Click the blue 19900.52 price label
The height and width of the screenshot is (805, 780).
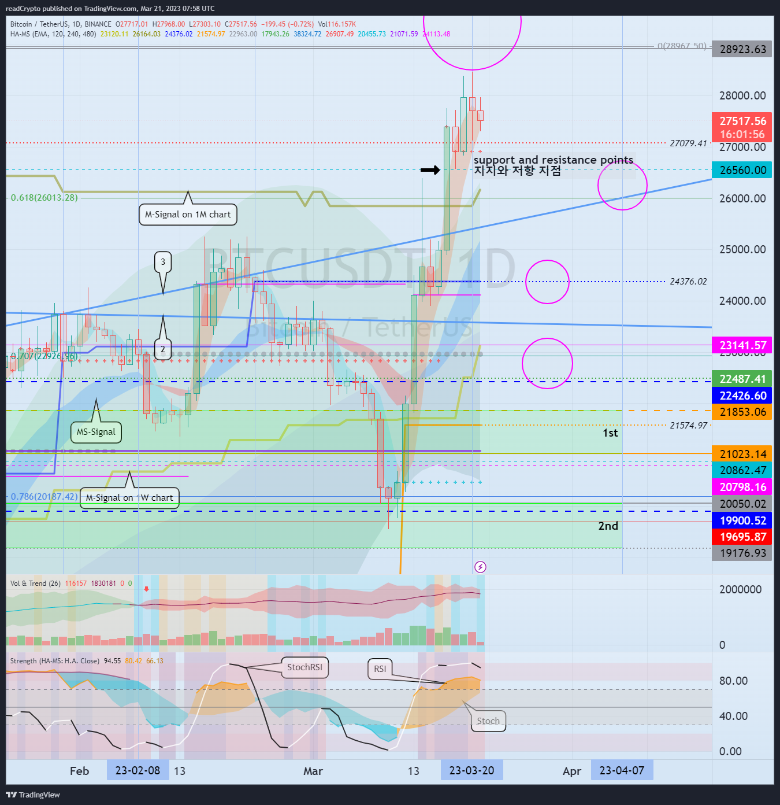742,520
